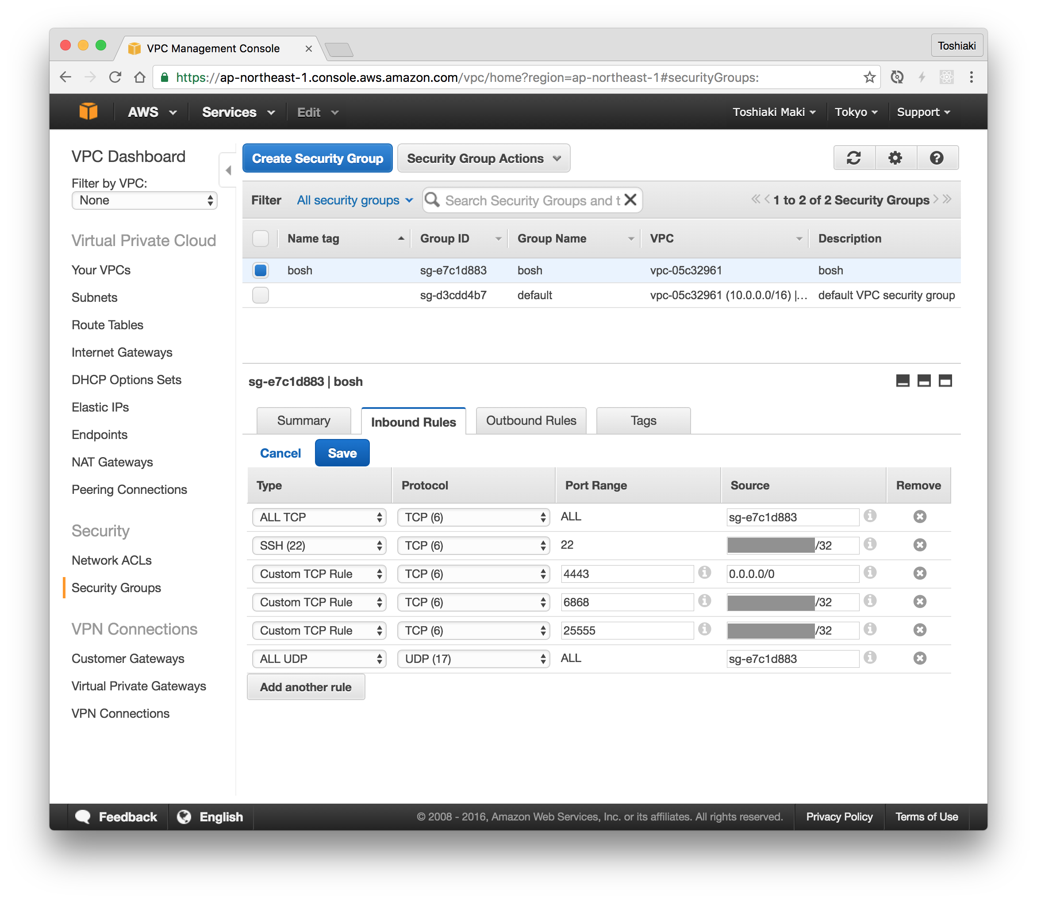
Task: Open the AWS menu dropdown
Action: click(152, 112)
